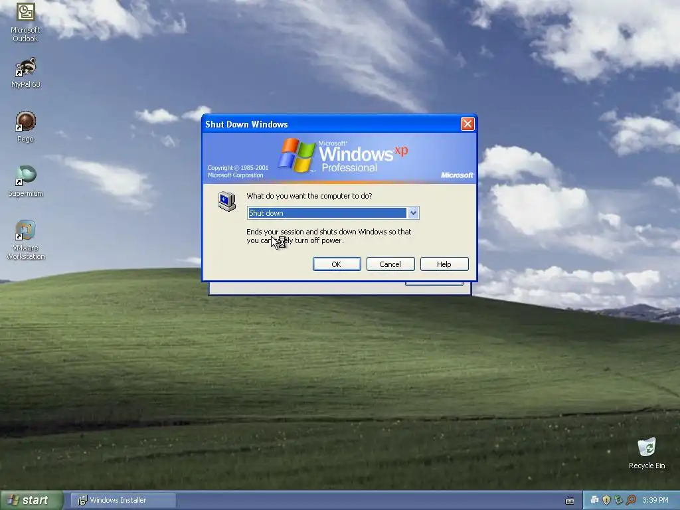Switch to Windows Installer taskbar button

[123, 501]
